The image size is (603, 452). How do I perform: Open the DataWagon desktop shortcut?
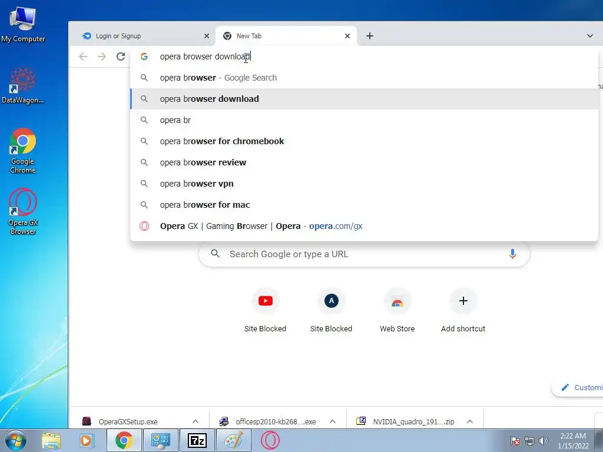coord(23,85)
